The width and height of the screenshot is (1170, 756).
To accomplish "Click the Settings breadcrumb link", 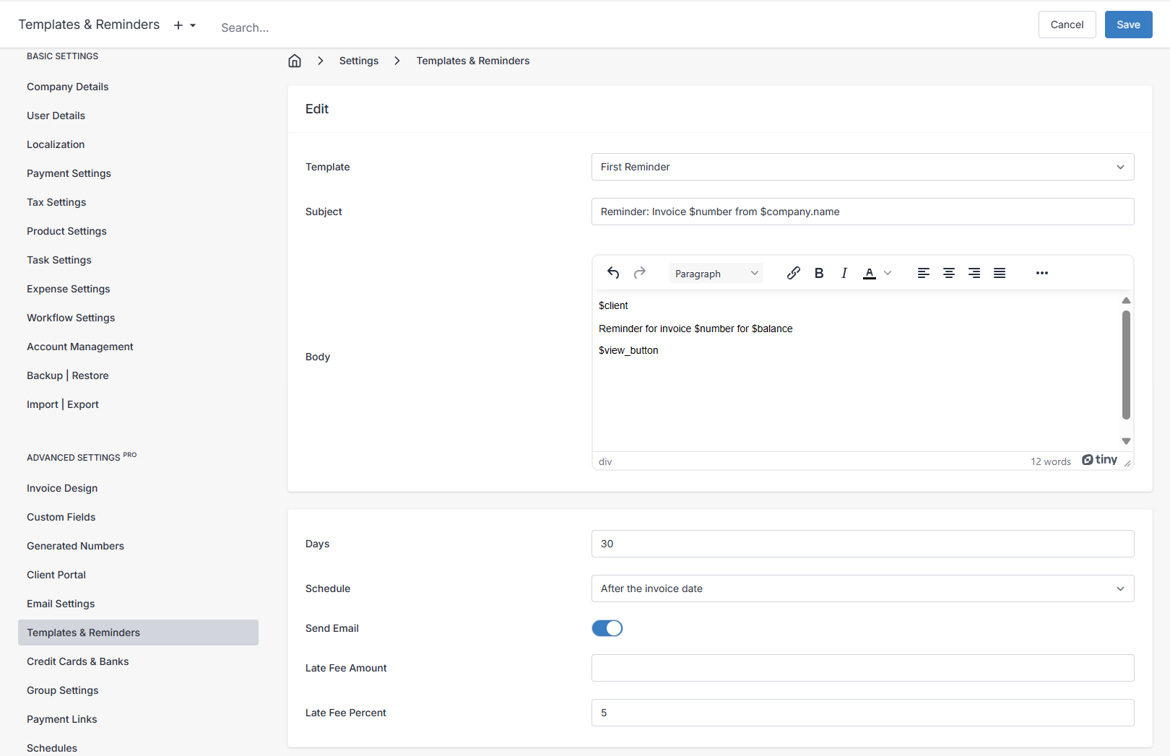I will coord(359,61).
